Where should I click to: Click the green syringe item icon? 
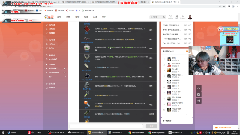(x=87, y=94)
